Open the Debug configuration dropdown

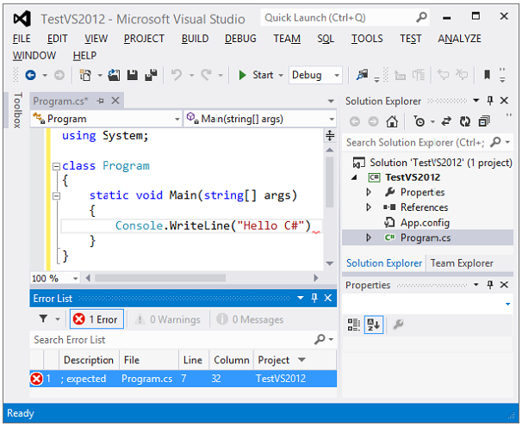(x=337, y=75)
